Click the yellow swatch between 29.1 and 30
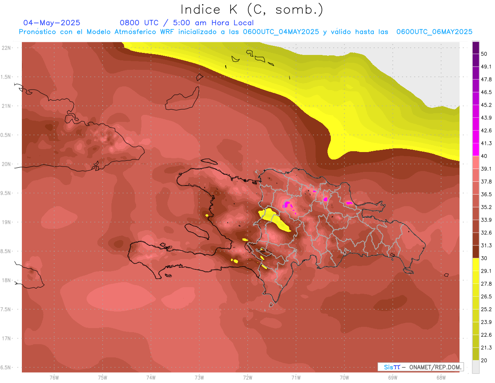495x383 pixels. click(476, 264)
